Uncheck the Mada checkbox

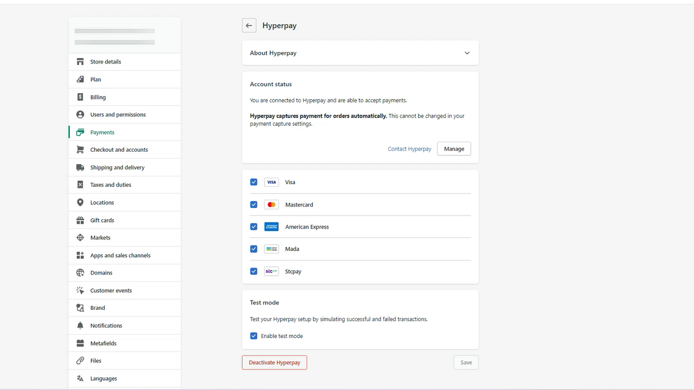(254, 249)
